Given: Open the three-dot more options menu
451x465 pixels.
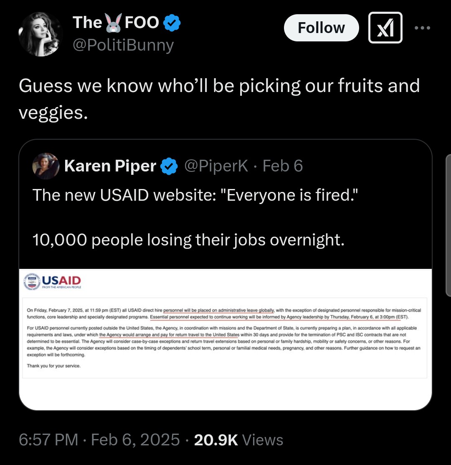Looking at the screenshot, I should [x=422, y=28].
